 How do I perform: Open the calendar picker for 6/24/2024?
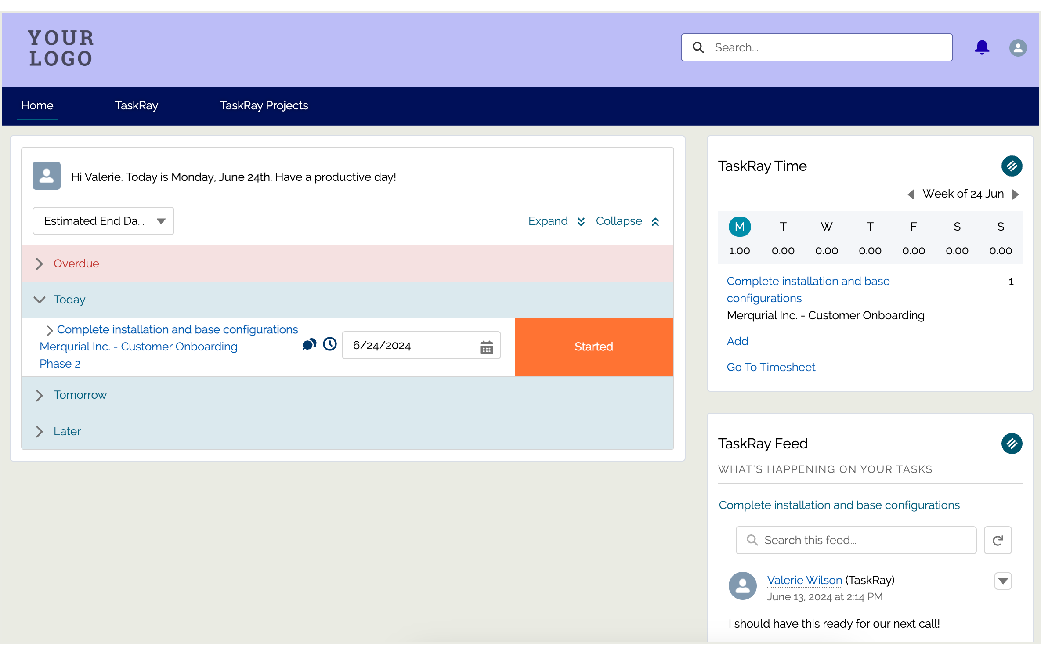point(486,347)
